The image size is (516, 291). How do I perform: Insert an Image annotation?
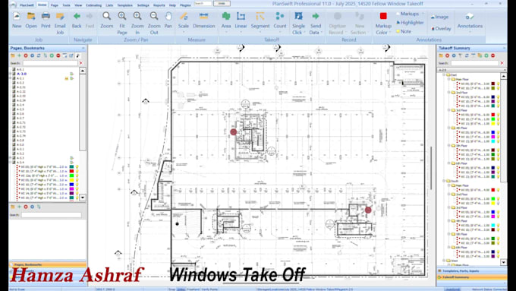439,17
